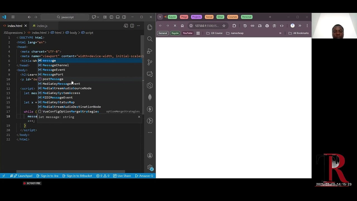
Task: Select body in the breadcrumb
Action: tap(73, 33)
